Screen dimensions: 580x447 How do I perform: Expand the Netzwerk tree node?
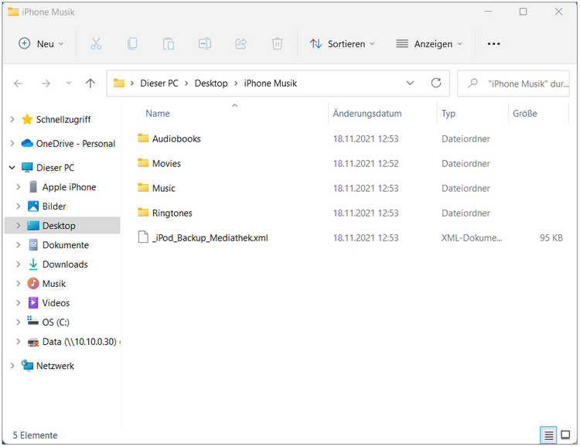pos(12,366)
